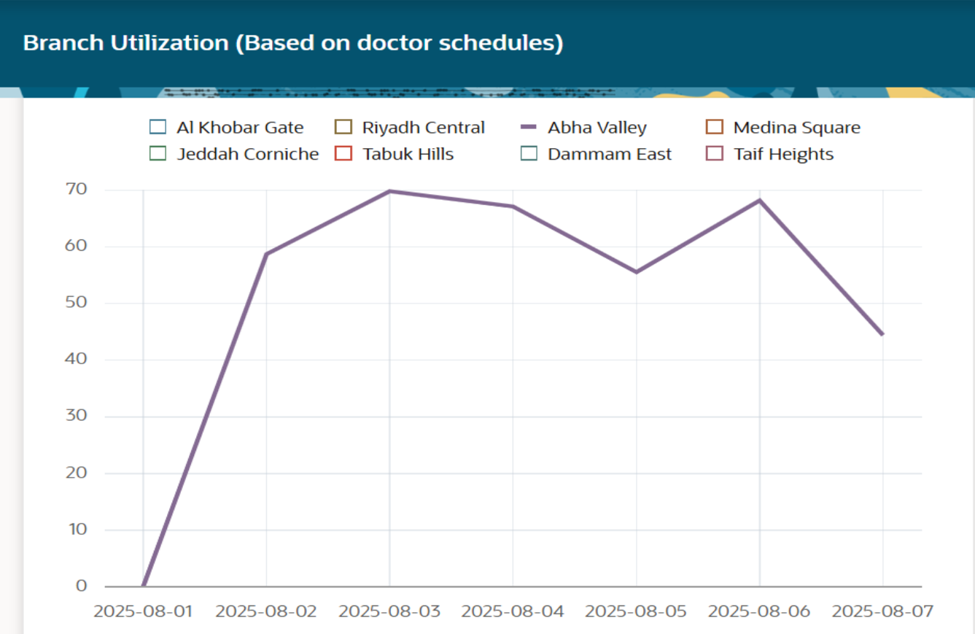This screenshot has height=634, width=975.
Task: Enable the Riyadh Central series checkbox
Action: tap(343, 128)
